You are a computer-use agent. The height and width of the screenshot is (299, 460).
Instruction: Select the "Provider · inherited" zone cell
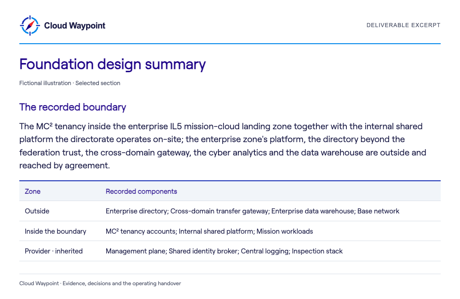coord(54,251)
